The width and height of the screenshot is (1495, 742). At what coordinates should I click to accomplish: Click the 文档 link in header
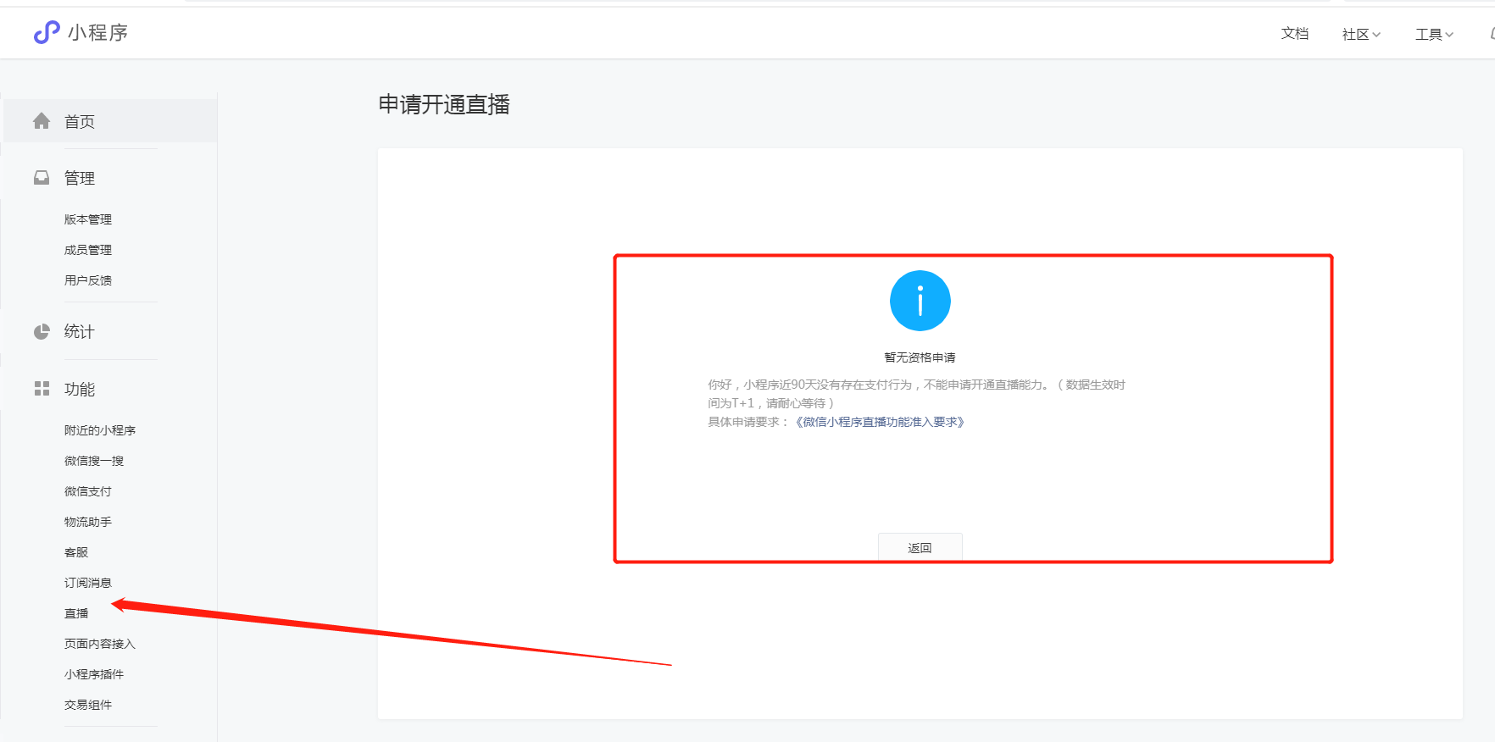(1295, 33)
